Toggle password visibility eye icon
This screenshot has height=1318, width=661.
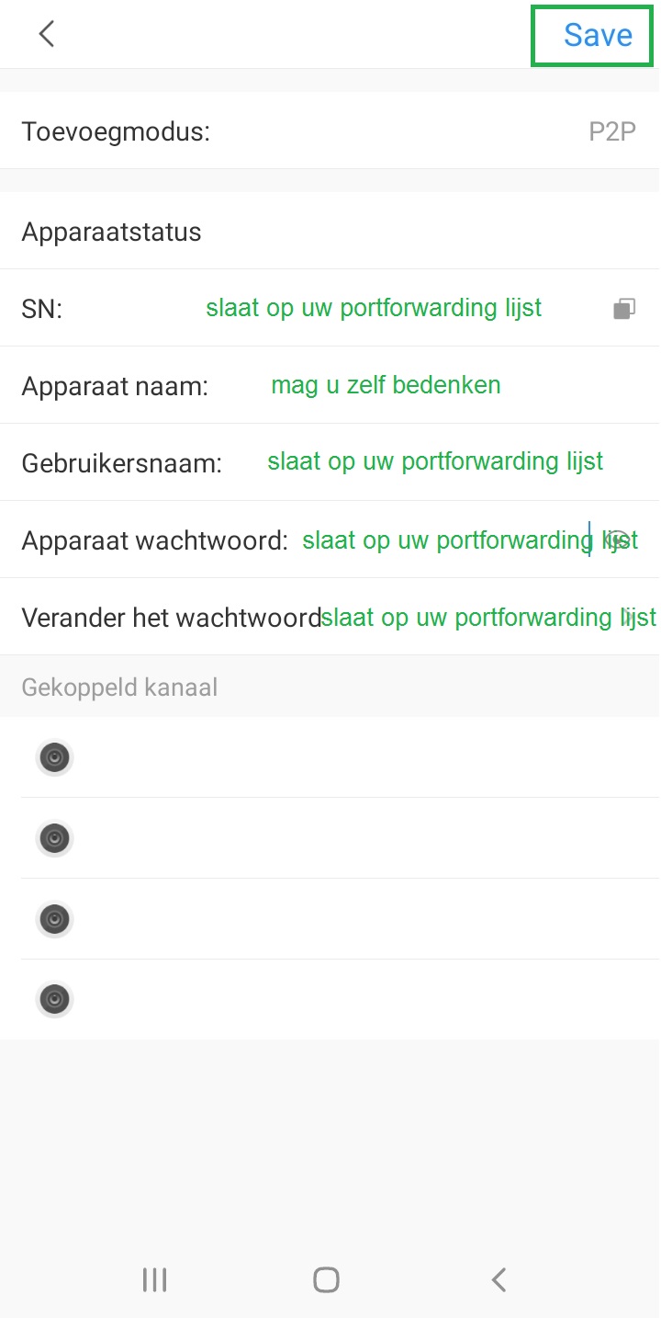620,540
